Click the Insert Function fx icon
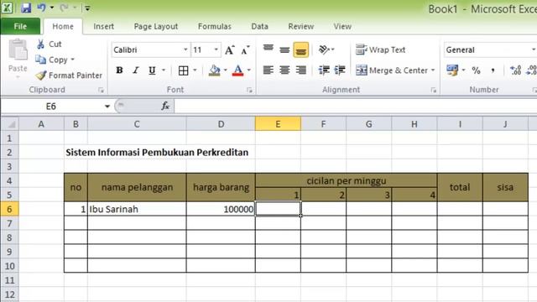Screen dimensions: 537x302 click(165, 107)
